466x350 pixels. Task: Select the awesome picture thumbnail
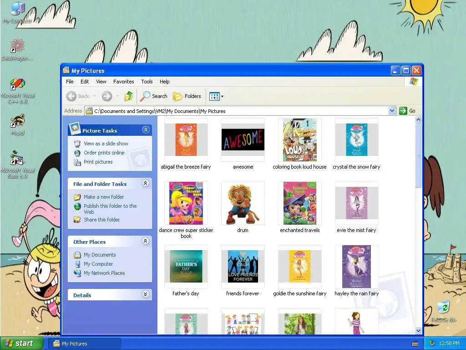click(243, 140)
